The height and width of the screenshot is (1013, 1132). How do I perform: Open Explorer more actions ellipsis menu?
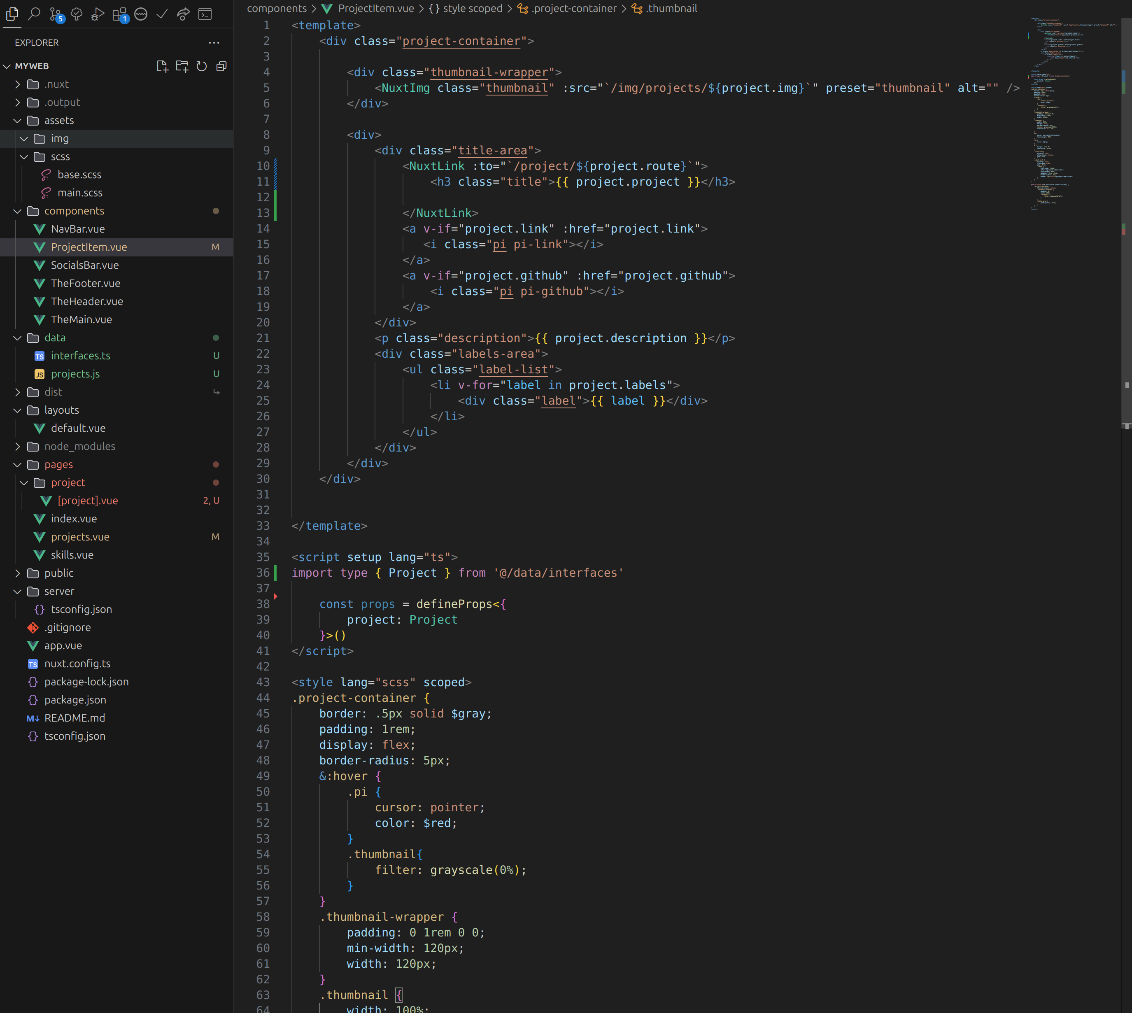click(x=214, y=43)
